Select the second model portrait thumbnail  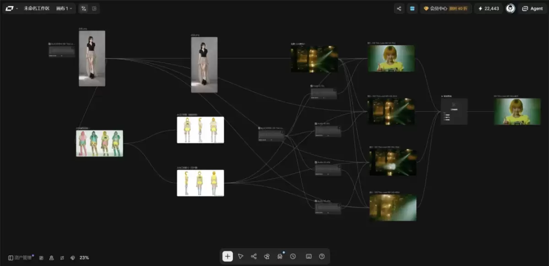[204, 65]
